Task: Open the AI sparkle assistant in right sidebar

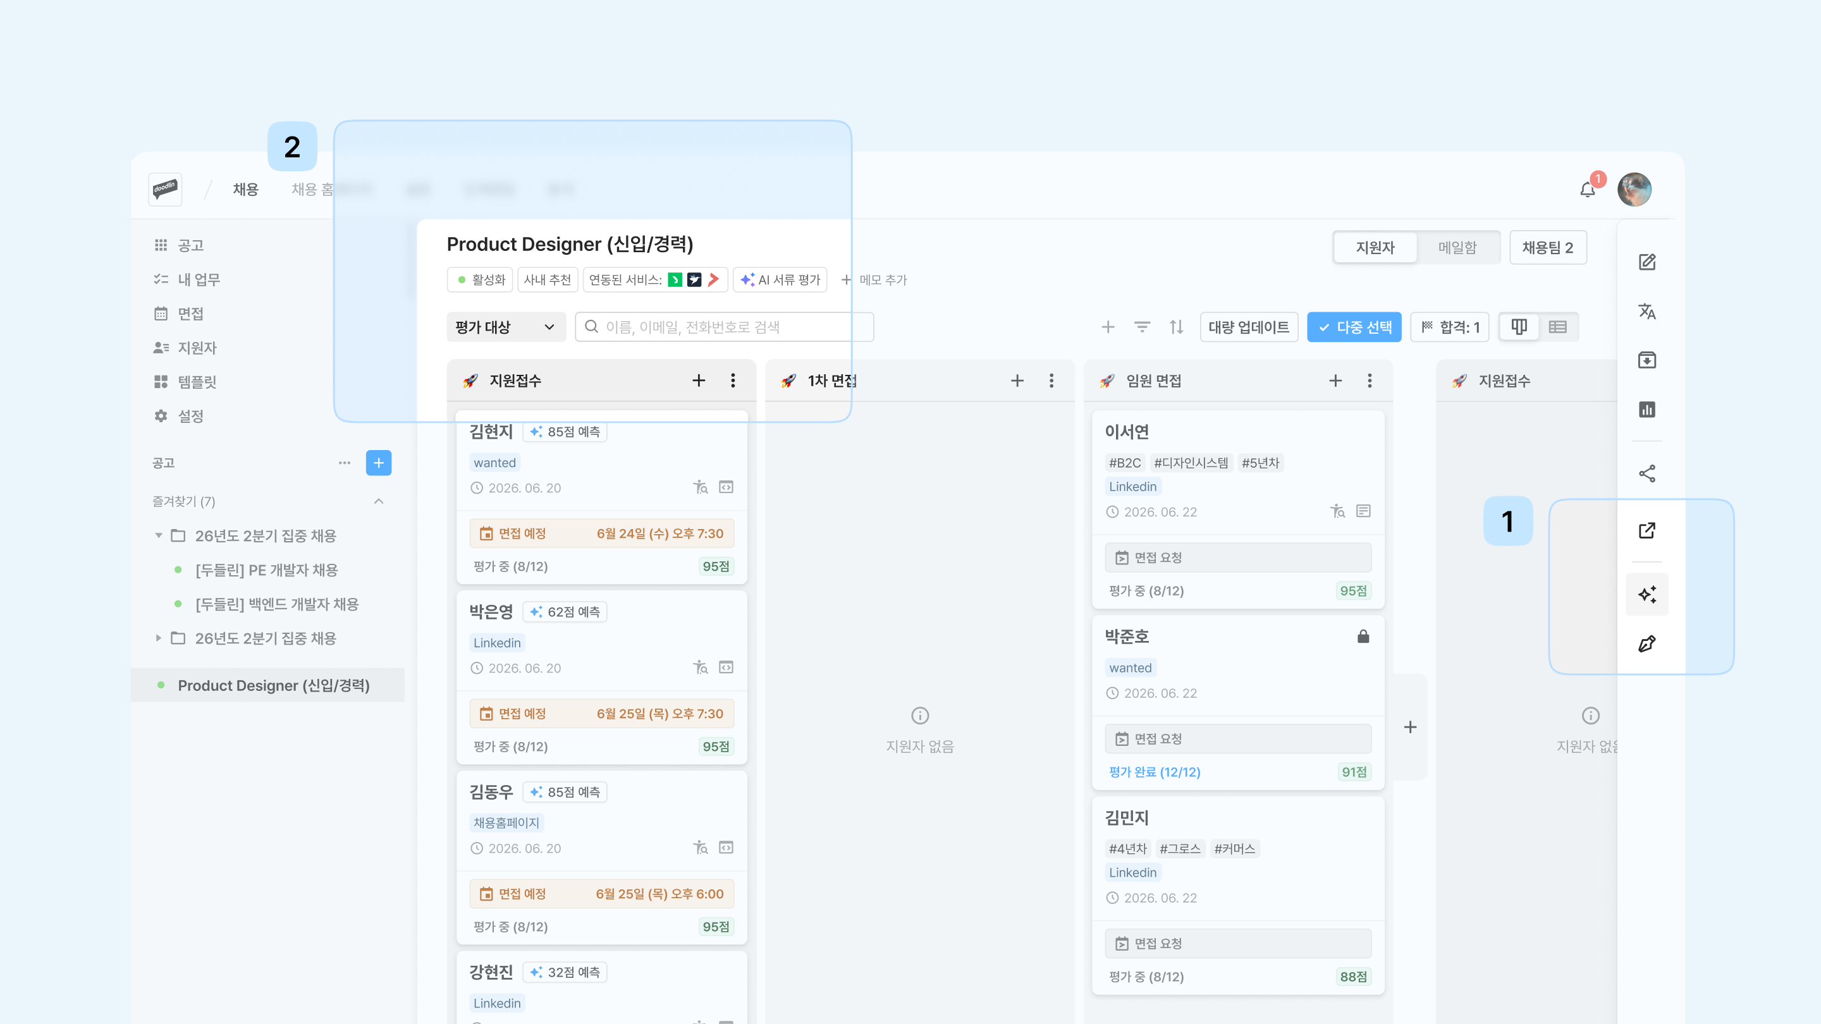Action: click(1647, 594)
